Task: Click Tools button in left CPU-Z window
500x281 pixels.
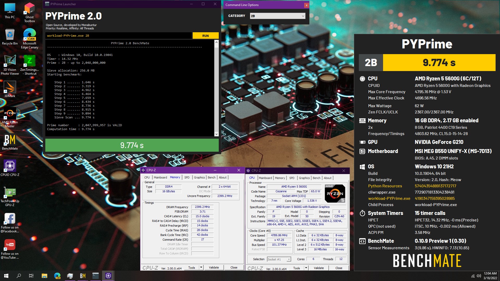Action: (x=192, y=267)
